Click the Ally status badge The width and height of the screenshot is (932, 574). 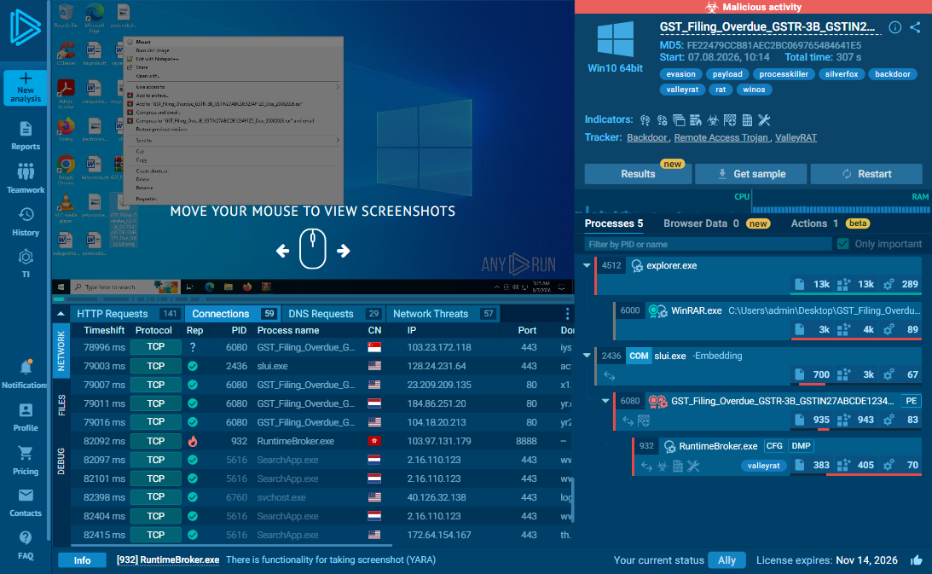click(x=726, y=560)
